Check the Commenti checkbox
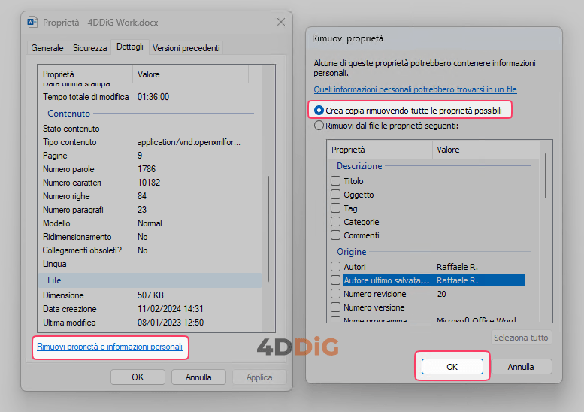 click(335, 235)
